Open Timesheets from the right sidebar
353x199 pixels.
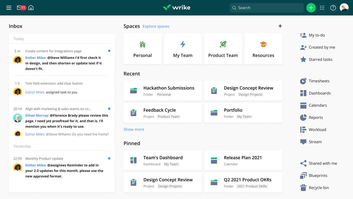(319, 81)
